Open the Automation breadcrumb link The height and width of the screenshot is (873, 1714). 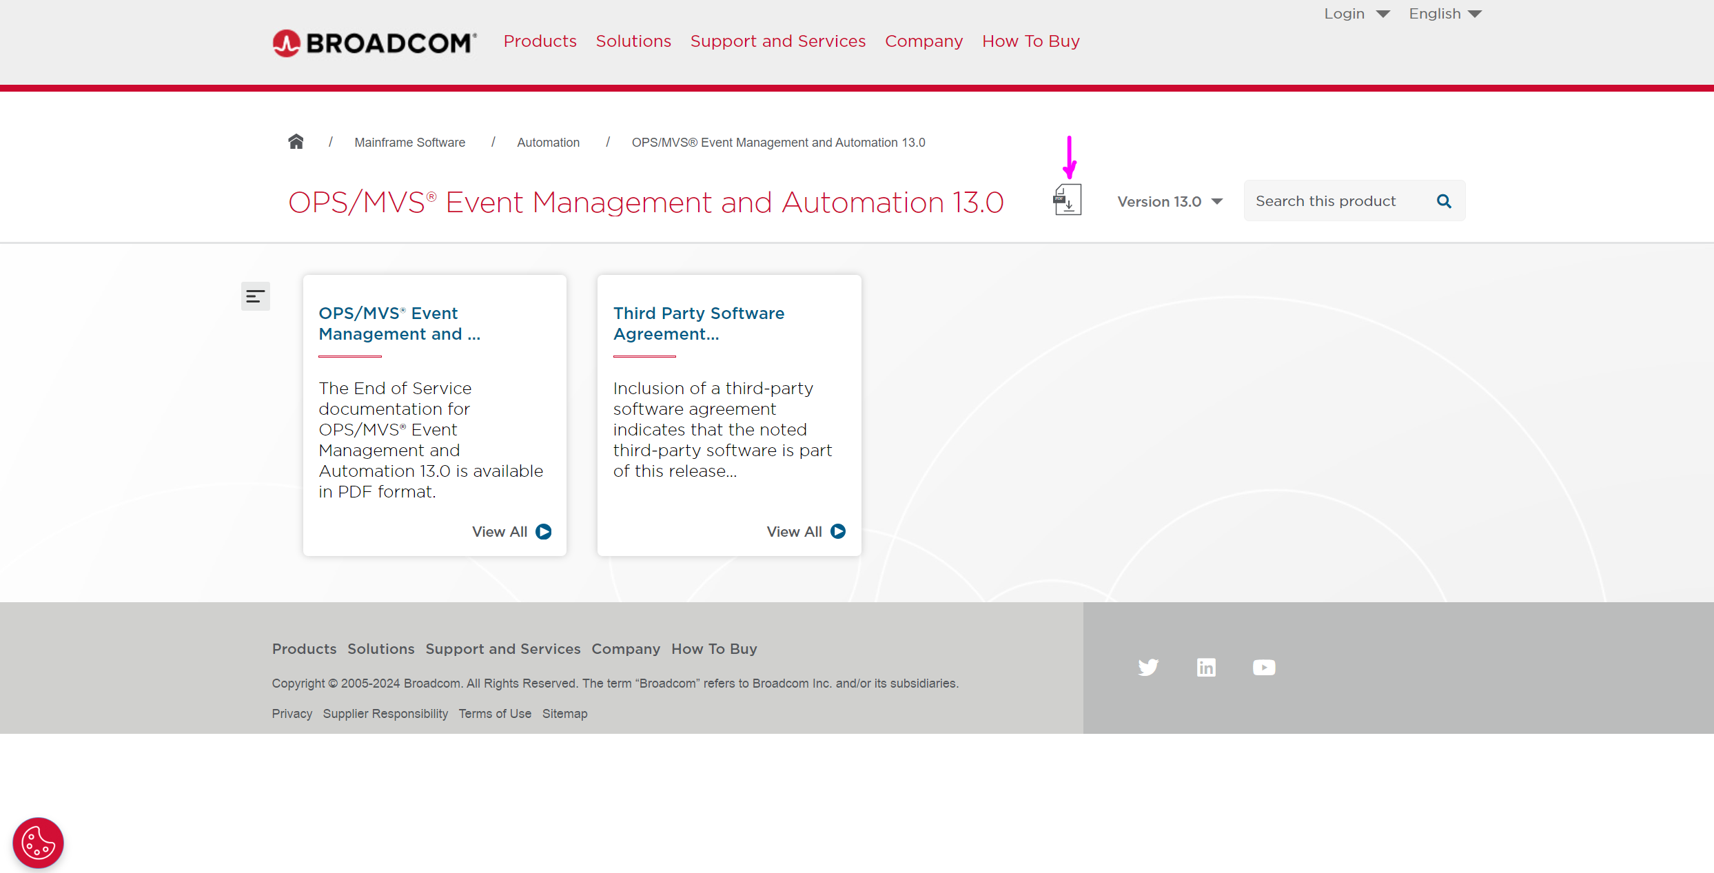coord(548,143)
